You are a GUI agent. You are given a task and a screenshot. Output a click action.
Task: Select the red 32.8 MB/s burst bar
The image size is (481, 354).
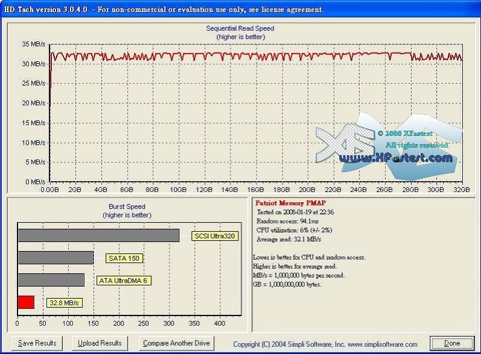point(26,302)
